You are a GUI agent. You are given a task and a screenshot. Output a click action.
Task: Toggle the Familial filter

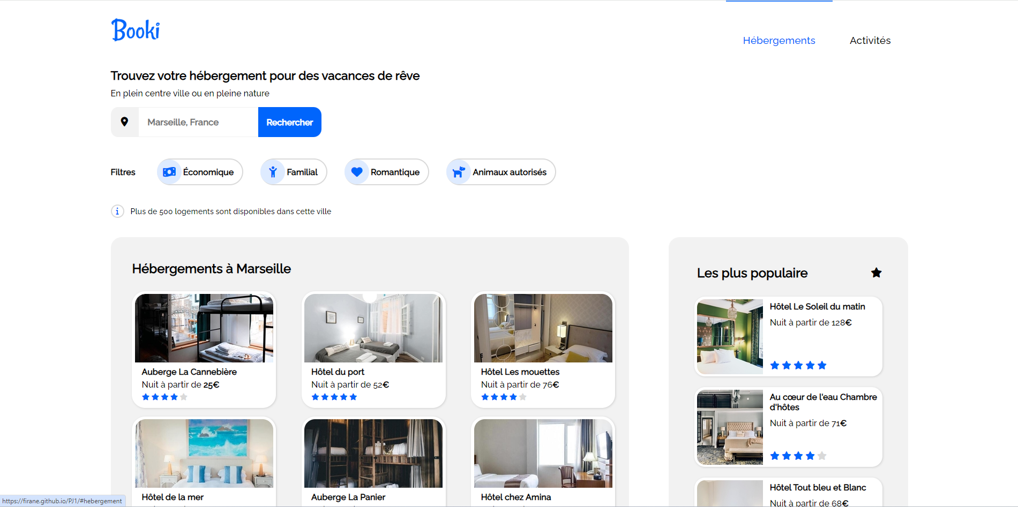pyautogui.click(x=294, y=172)
